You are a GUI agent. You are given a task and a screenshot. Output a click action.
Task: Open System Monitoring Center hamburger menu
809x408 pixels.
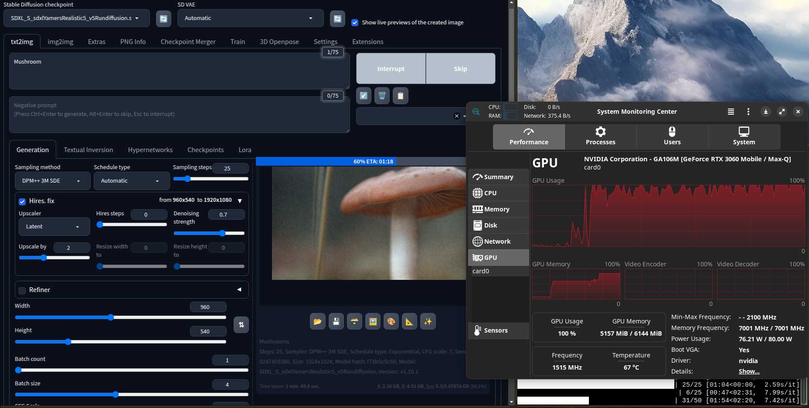pos(731,112)
